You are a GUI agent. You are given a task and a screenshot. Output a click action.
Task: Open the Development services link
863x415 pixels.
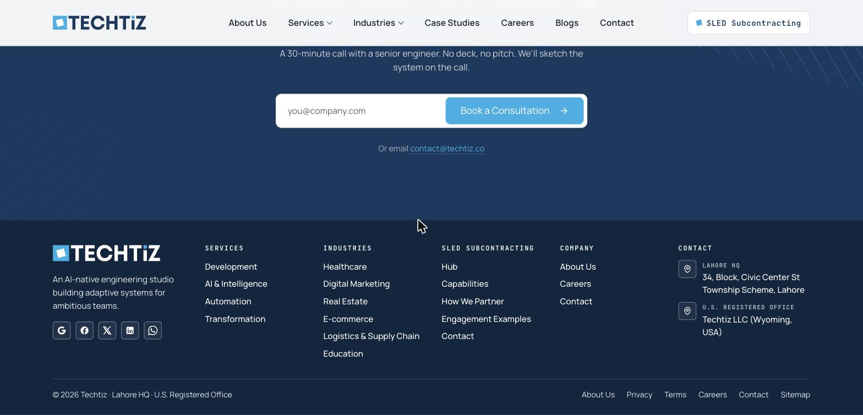coord(231,266)
